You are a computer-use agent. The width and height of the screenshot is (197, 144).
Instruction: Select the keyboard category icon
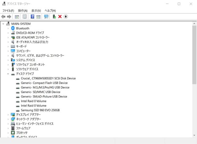(13, 46)
